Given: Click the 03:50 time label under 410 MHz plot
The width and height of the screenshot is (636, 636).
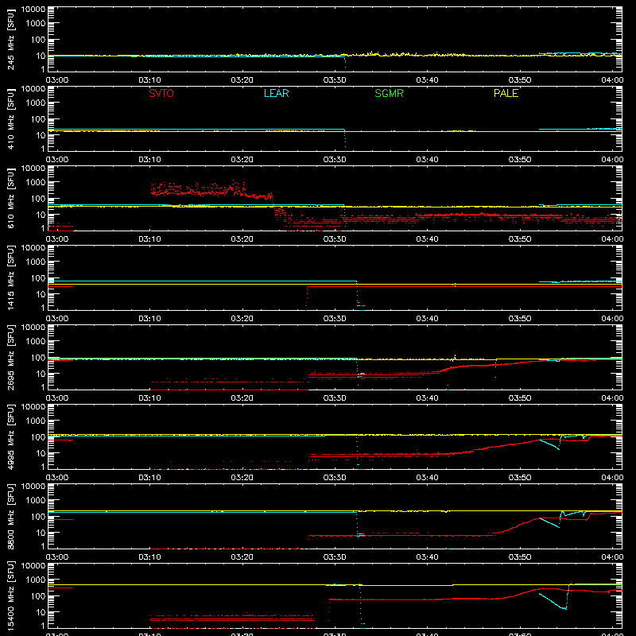Looking at the screenshot, I should coord(520,160).
